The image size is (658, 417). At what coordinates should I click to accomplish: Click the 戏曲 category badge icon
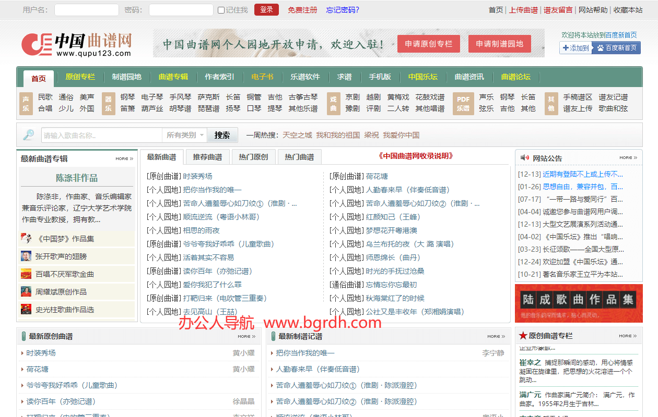pos(334,103)
